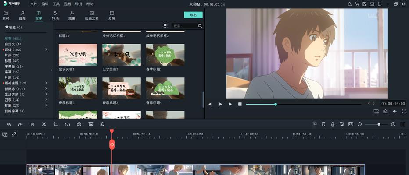
Task: Open preview display settings icon
Action: click(x=376, y=111)
